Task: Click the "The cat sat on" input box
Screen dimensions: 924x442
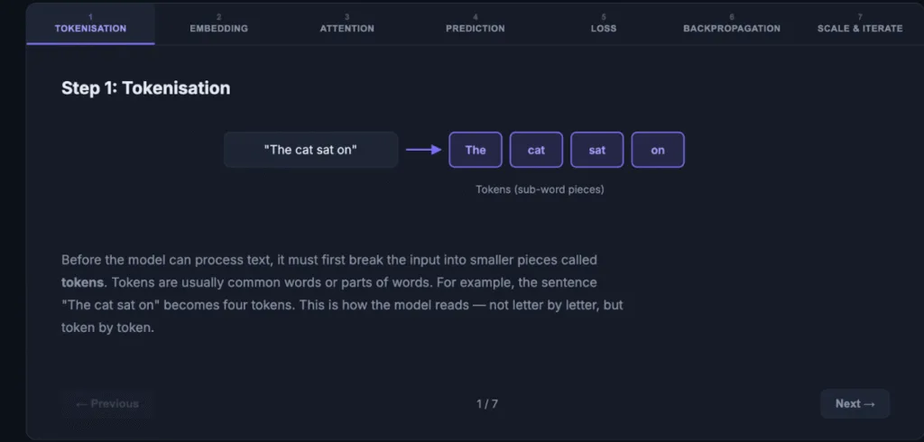Action: pos(311,150)
